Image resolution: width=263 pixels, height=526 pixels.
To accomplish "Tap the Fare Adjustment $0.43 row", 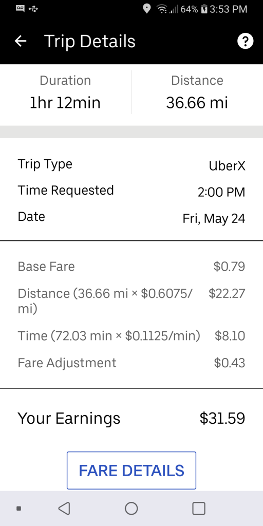I will click(x=131, y=363).
